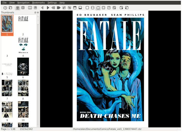Click thumbnails scrollbar handle
Screen dimensions: 182x132
(x=38, y=20)
